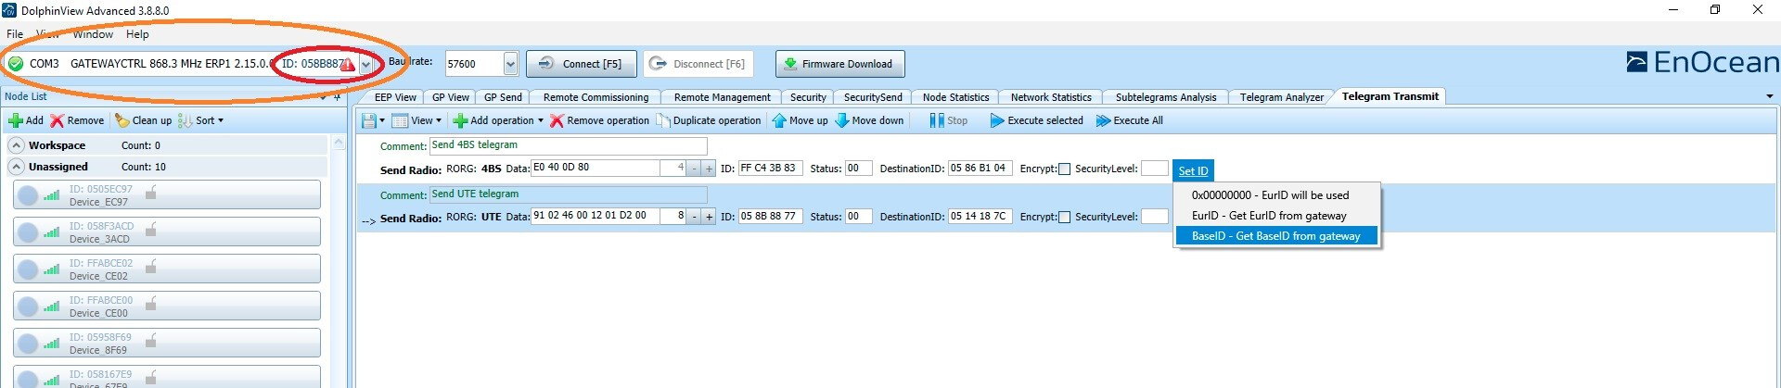Click the lock icon on Device_EC97
Image resolution: width=1781 pixels, height=388 pixels.
150,192
